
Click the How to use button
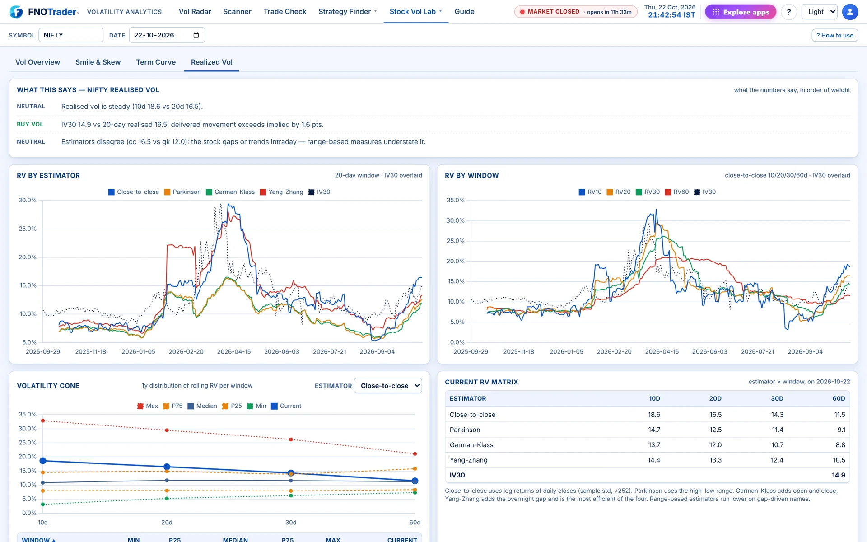[x=834, y=35]
